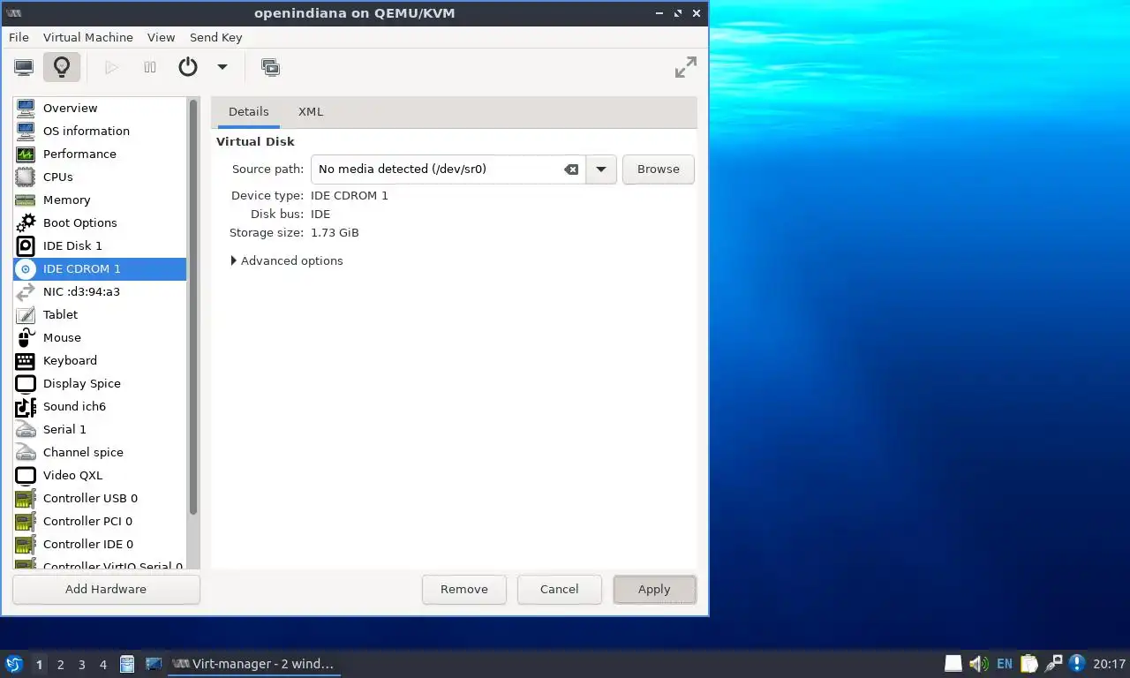Expand Advanced options section

point(287,260)
